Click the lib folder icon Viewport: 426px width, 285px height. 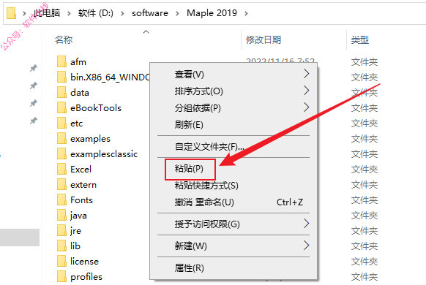click(61, 246)
